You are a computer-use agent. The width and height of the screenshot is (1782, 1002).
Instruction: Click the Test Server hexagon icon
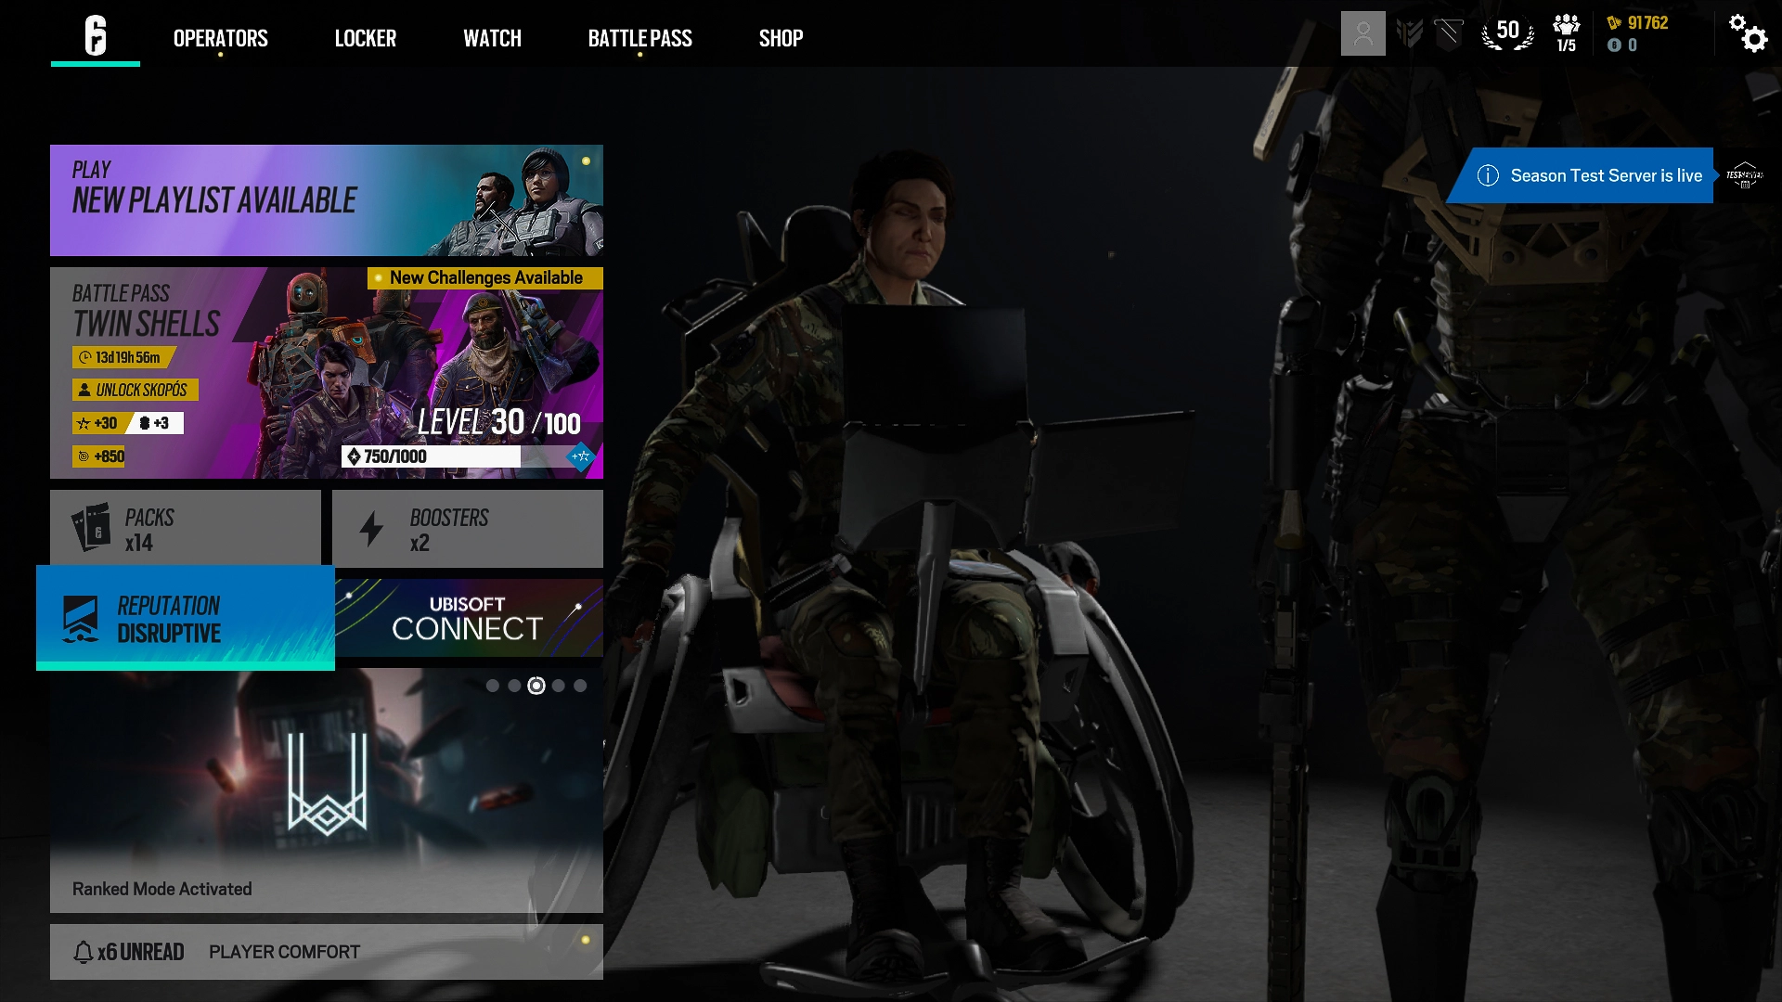click(x=1744, y=175)
